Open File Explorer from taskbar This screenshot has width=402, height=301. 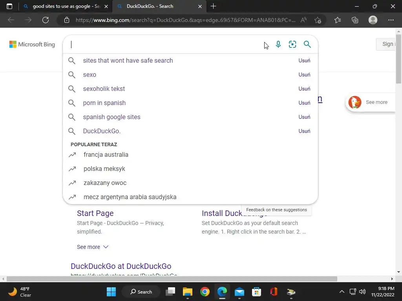187,292
